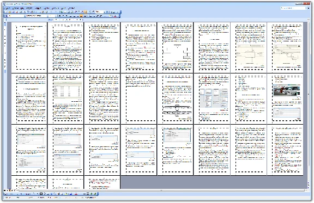314x203 pixels.
Task: Open the Format menu
Action: pos(38,8)
